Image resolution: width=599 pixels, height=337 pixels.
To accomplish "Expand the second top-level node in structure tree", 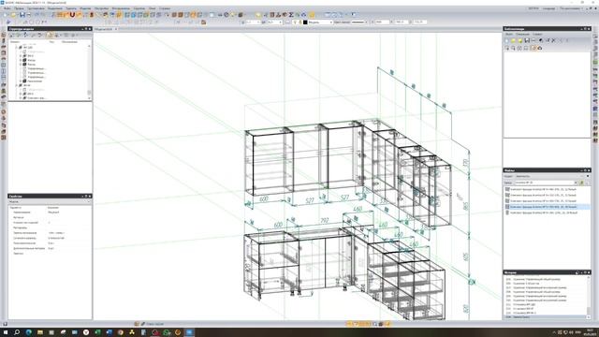I will coord(17,85).
